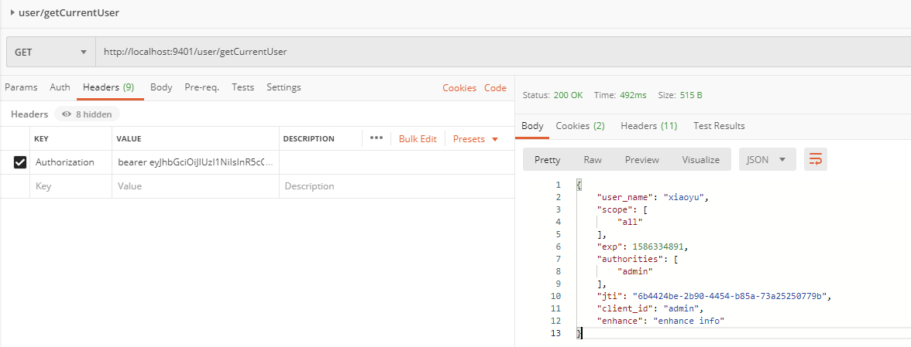The image size is (911, 347).
Task: Click the Cookies link
Action: click(x=459, y=88)
